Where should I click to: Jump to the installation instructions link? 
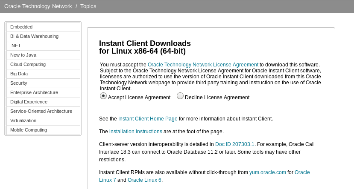coord(136,132)
